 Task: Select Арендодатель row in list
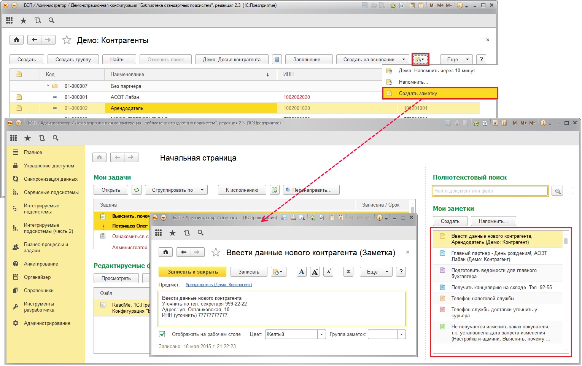(x=244, y=108)
